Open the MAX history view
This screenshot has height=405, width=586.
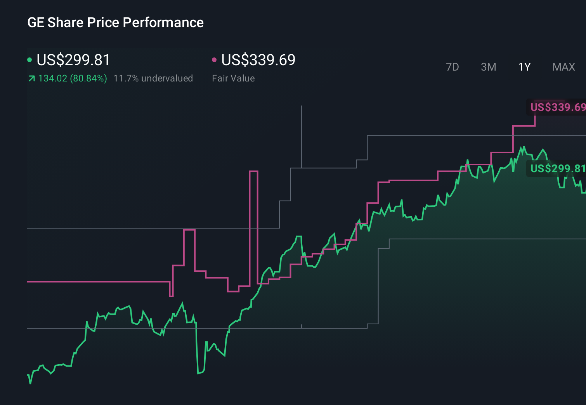(x=563, y=67)
